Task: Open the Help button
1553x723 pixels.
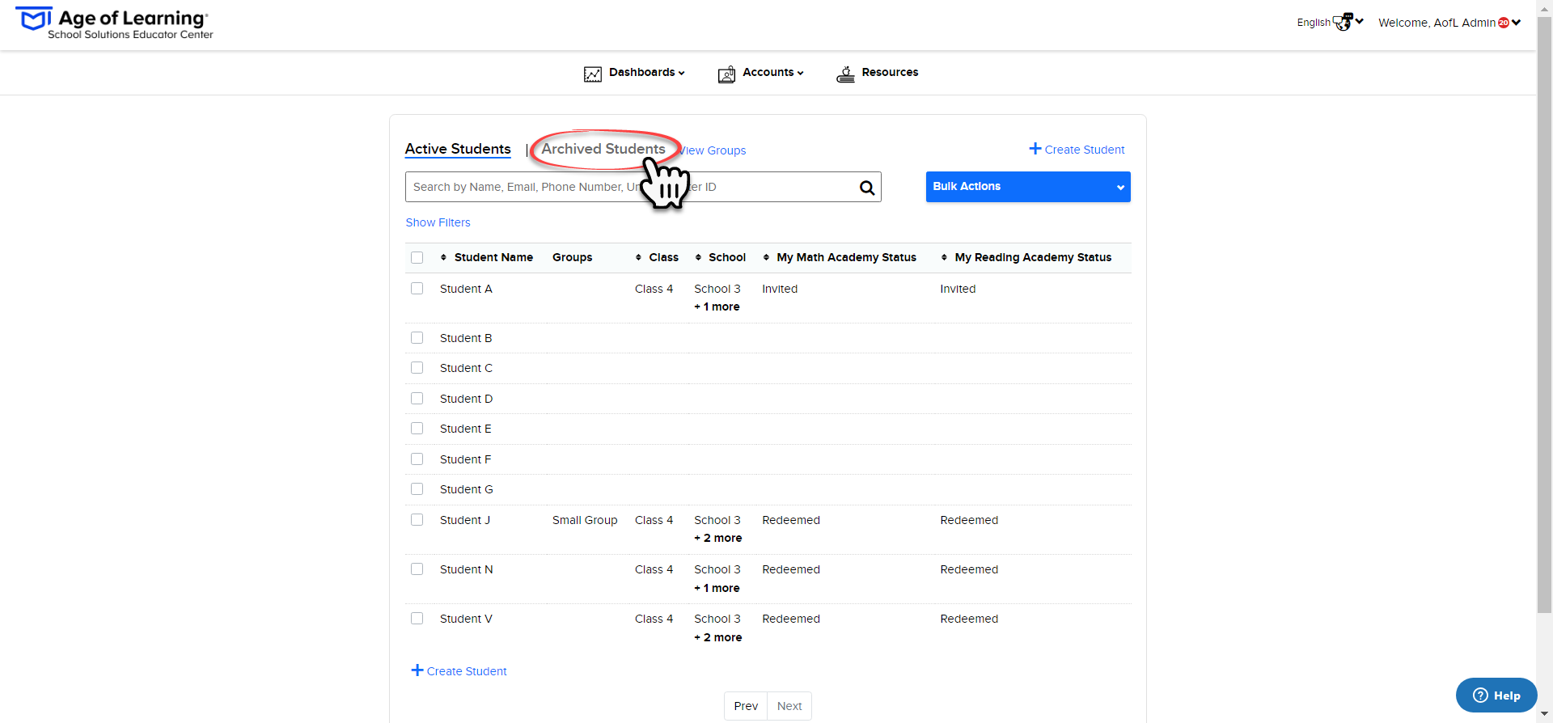Action: pyautogui.click(x=1496, y=696)
